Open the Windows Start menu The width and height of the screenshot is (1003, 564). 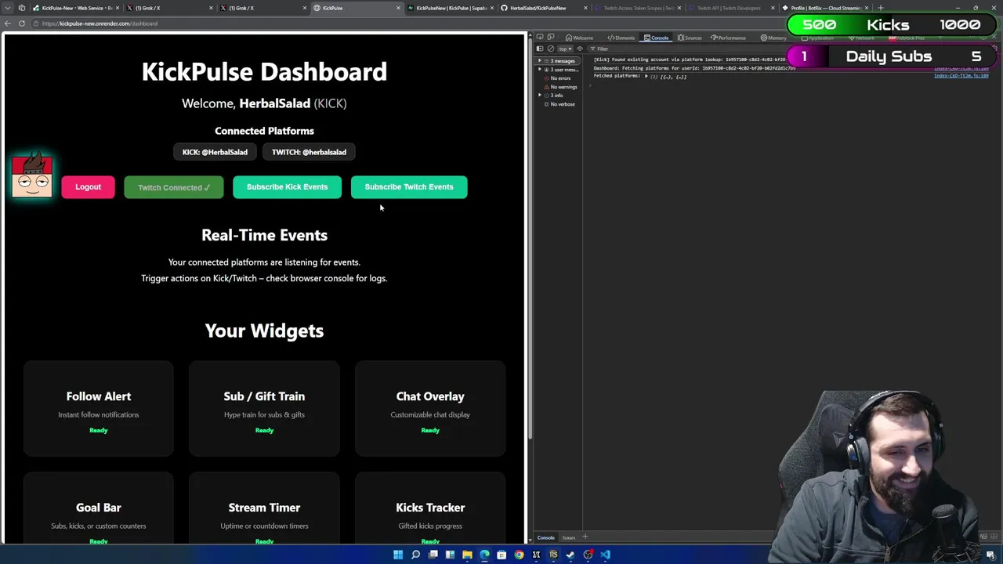pyautogui.click(x=398, y=555)
